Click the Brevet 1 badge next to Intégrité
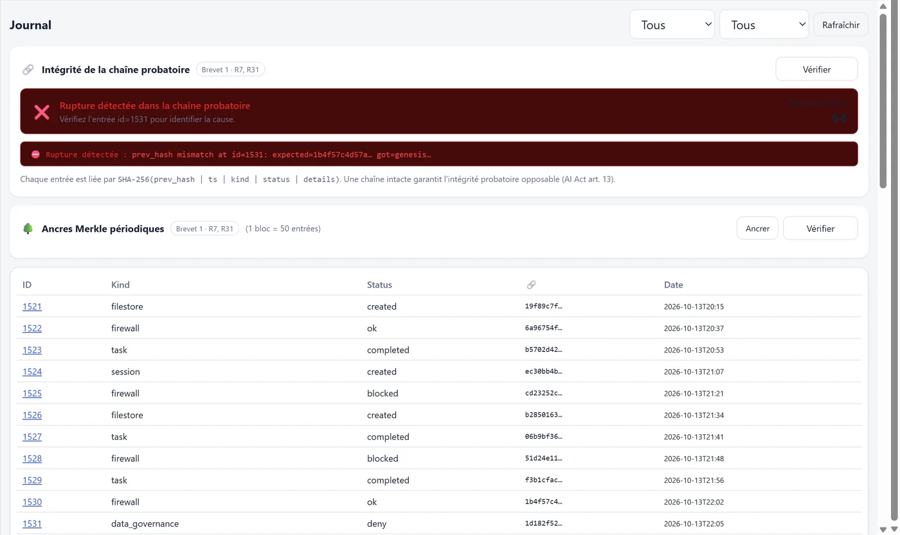 (x=230, y=69)
